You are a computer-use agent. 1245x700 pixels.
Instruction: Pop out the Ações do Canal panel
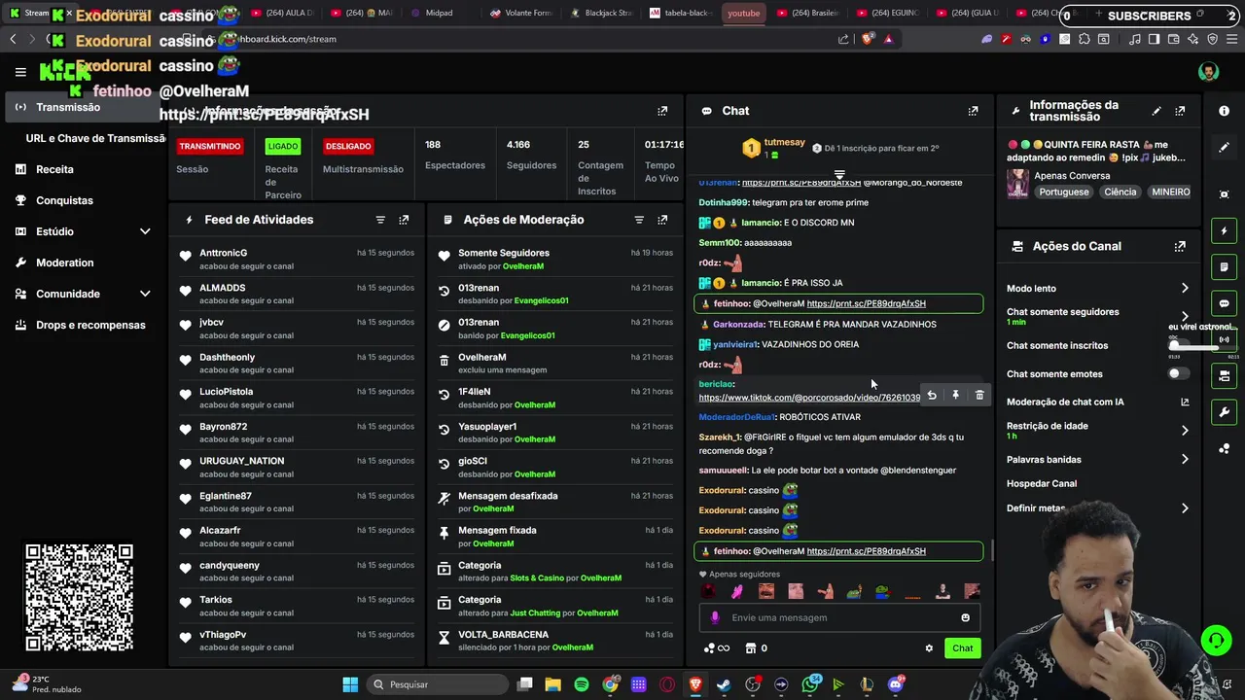point(1180,247)
